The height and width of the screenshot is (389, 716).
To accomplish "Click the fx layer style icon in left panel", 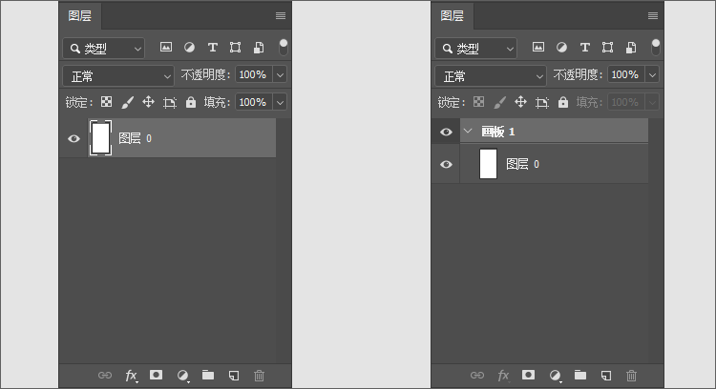I will [x=131, y=376].
